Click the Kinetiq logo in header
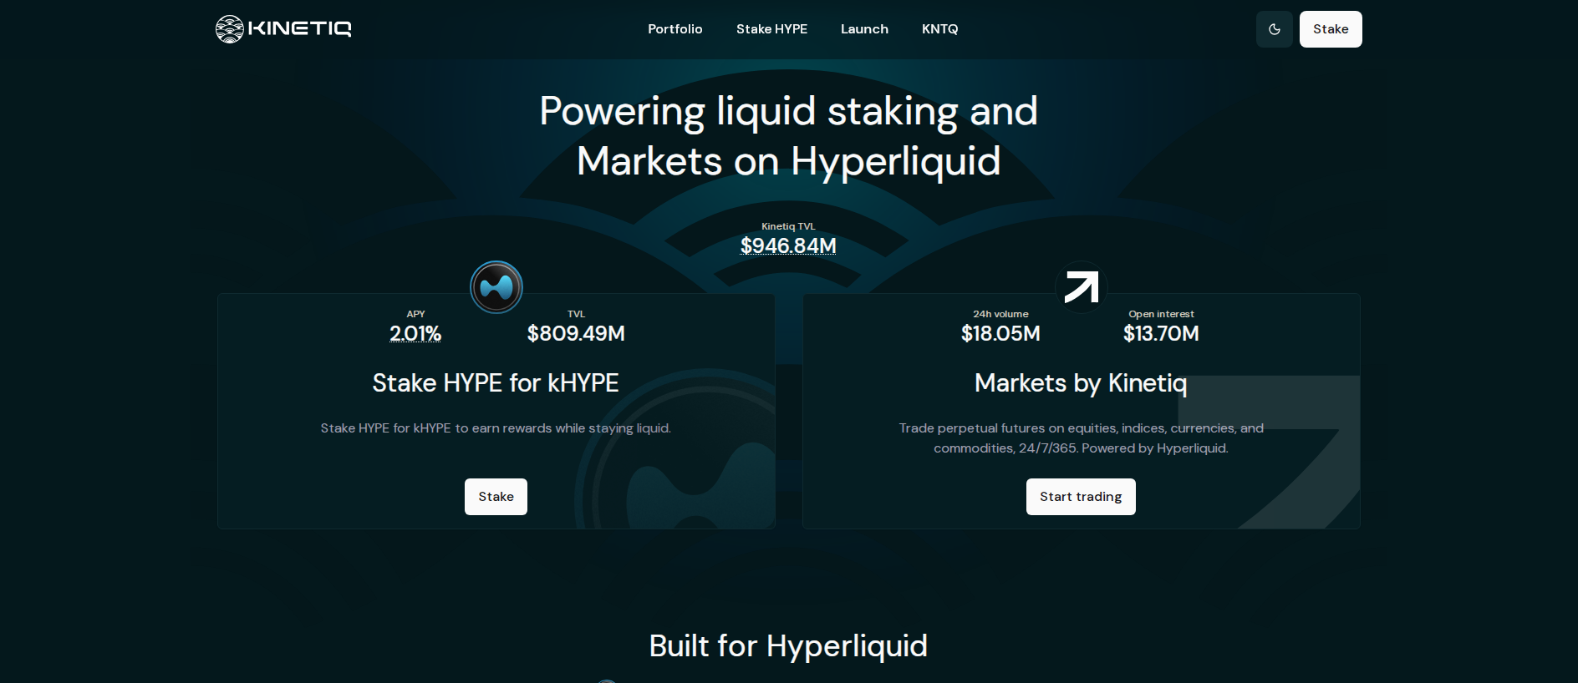Viewport: 1578px width, 683px height. tap(283, 29)
